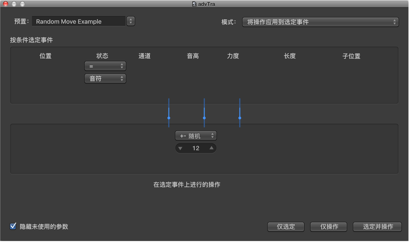Click the advTra document icon in title bar
Image resolution: width=410 pixels, height=242 pixels.
(194, 4)
